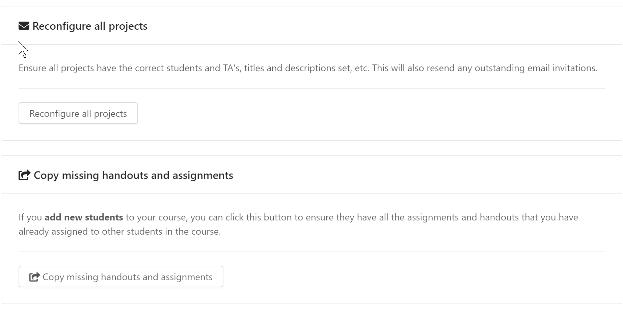623x317 pixels.
Task: Select the 'Reconfigure all projects' title text
Action: (x=90, y=26)
